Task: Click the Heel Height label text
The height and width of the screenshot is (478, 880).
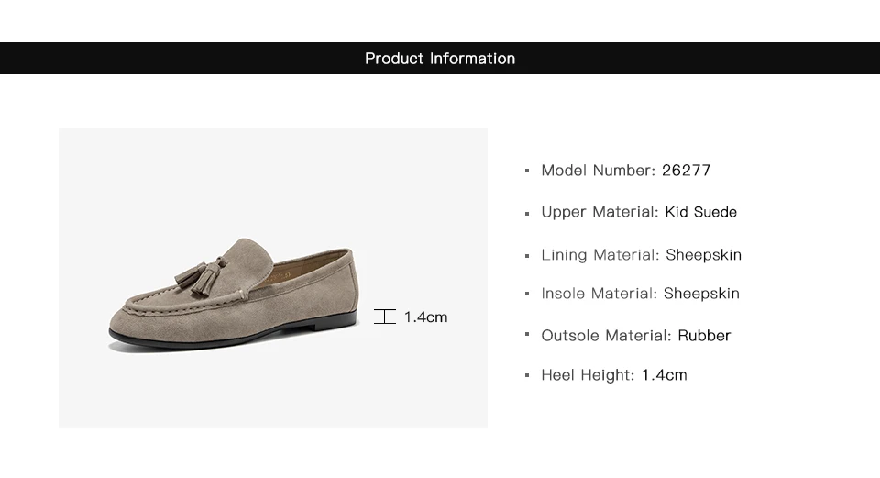Action: pyautogui.click(x=588, y=375)
